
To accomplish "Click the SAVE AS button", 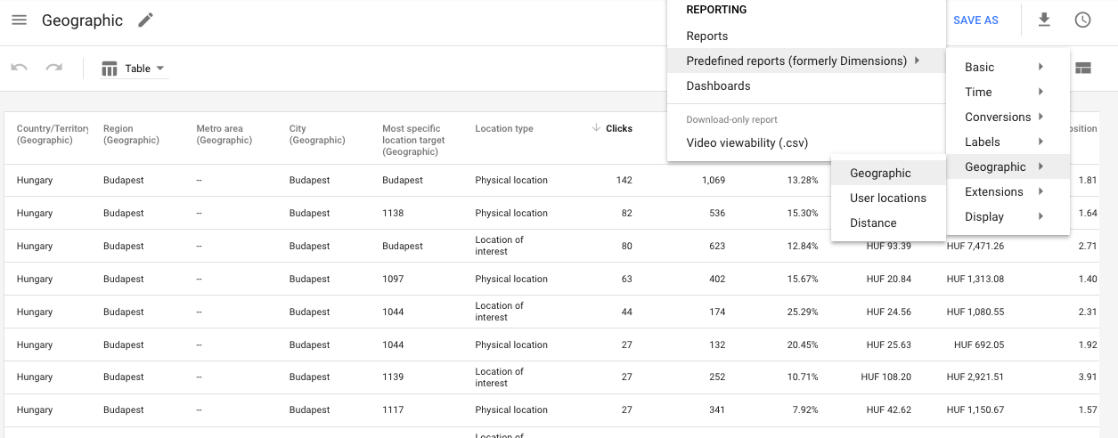I will click(x=975, y=20).
